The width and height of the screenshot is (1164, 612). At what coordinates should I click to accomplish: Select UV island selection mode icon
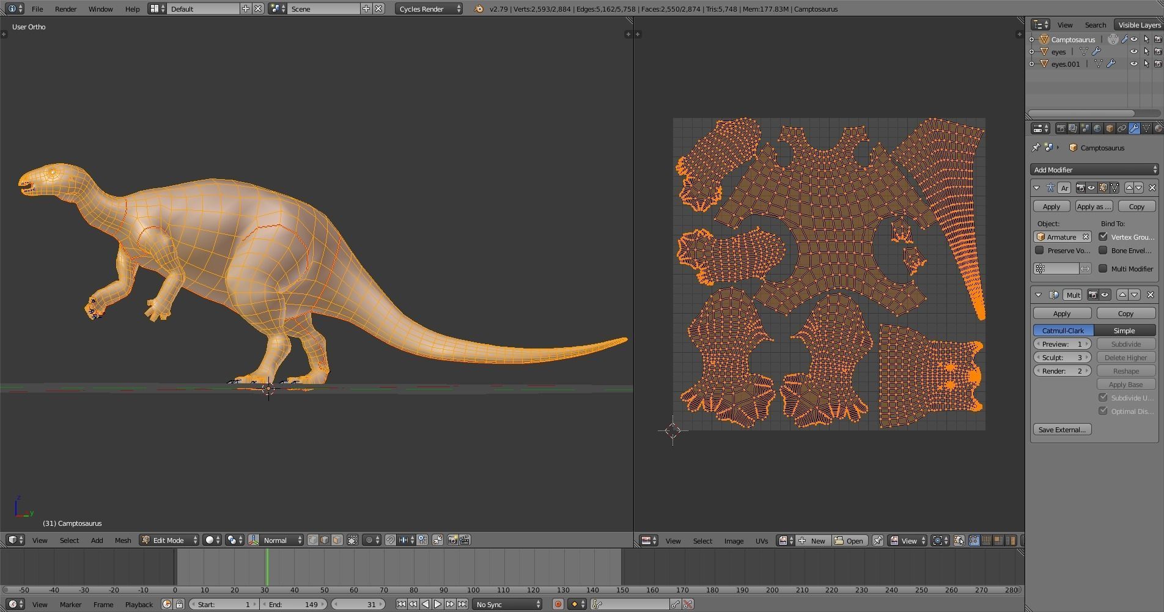1010,540
